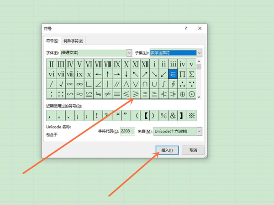The width and height of the screenshot is (274, 205).
Task: Choose the percent sign in recent symbols
Action: 163,116
